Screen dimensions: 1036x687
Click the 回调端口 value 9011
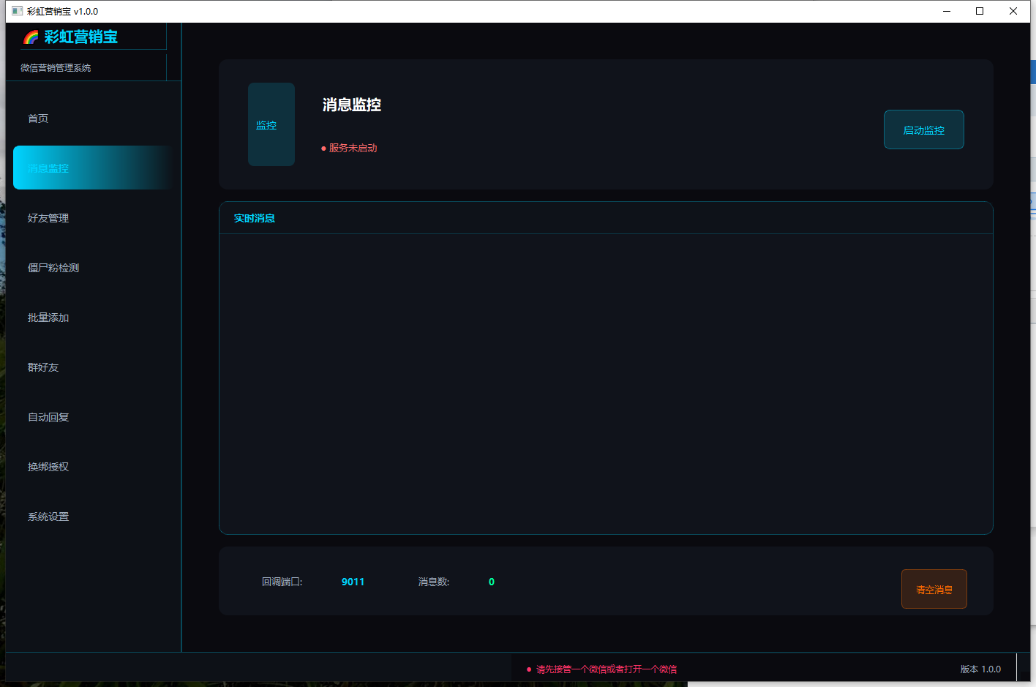pos(353,582)
